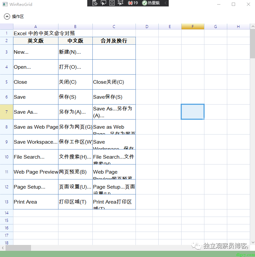
Task: Open Live Visual Tree from debug toolbar
Action: tap(95, 3)
